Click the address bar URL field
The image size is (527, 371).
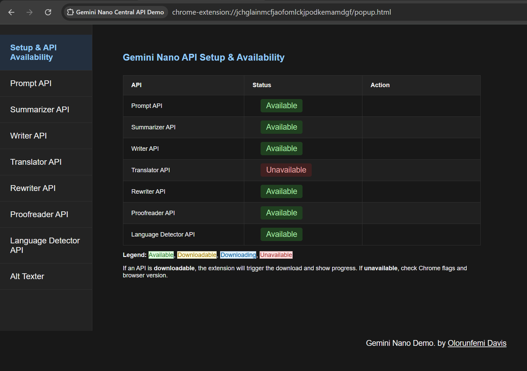[x=281, y=12]
